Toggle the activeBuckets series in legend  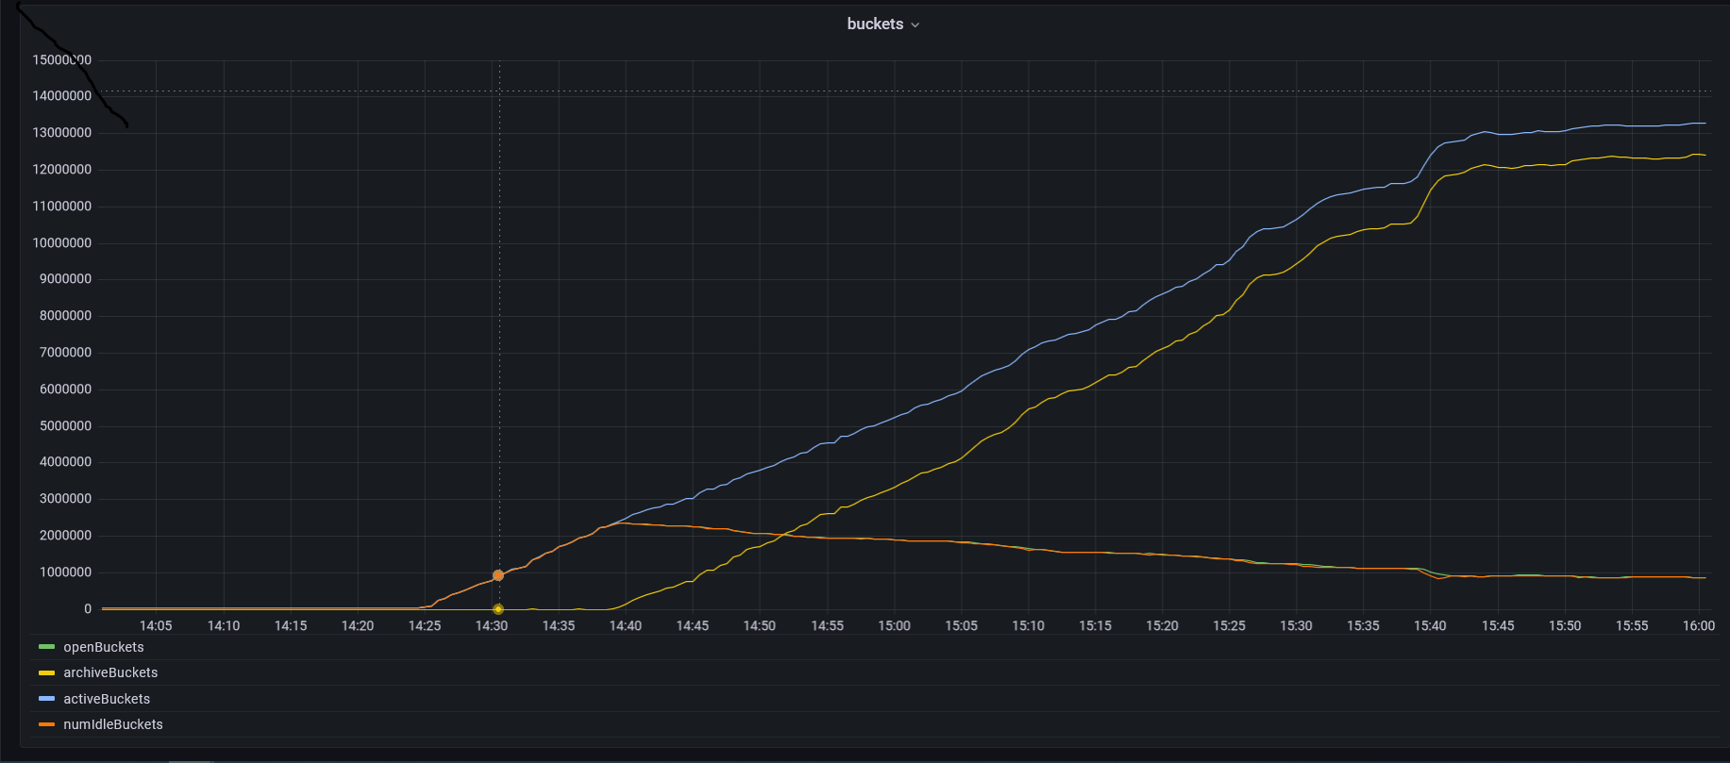pyautogui.click(x=107, y=699)
